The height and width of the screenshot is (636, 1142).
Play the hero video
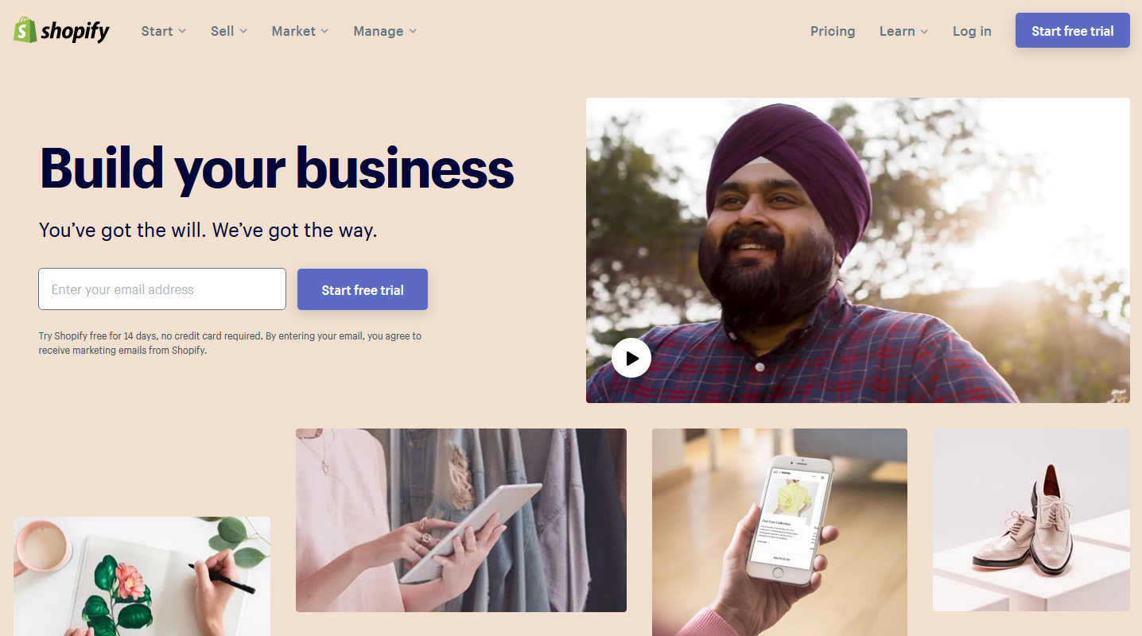[631, 358]
